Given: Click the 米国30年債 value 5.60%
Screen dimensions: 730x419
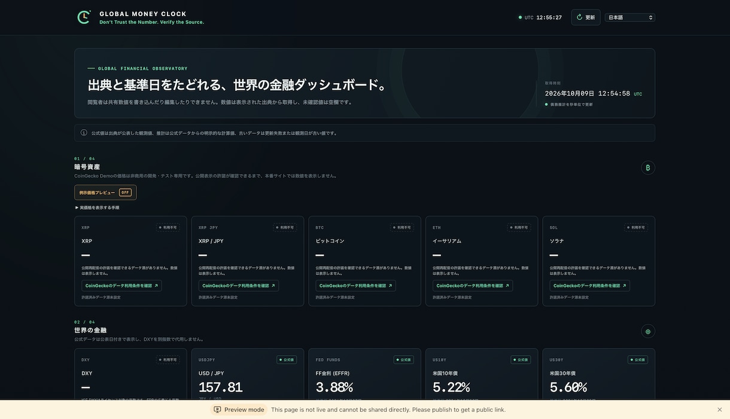Looking at the screenshot, I should [568, 387].
